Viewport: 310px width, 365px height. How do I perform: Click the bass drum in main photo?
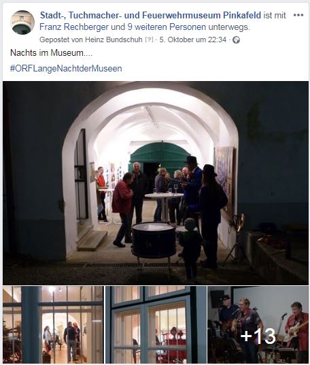coord(154,240)
